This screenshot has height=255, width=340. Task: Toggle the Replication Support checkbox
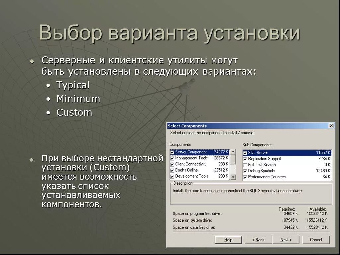click(x=245, y=159)
